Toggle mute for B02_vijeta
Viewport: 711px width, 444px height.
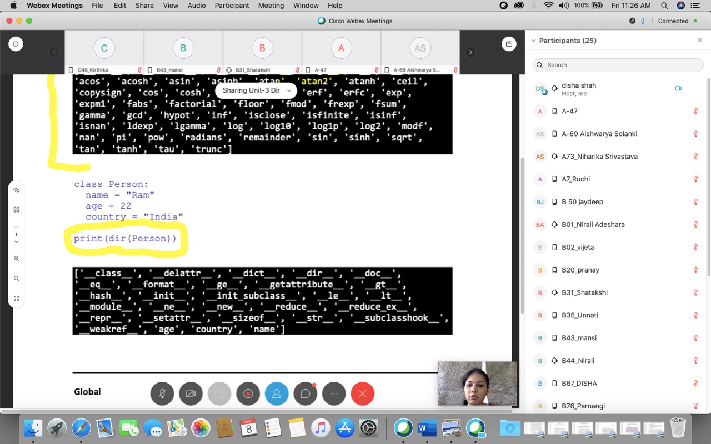point(695,248)
